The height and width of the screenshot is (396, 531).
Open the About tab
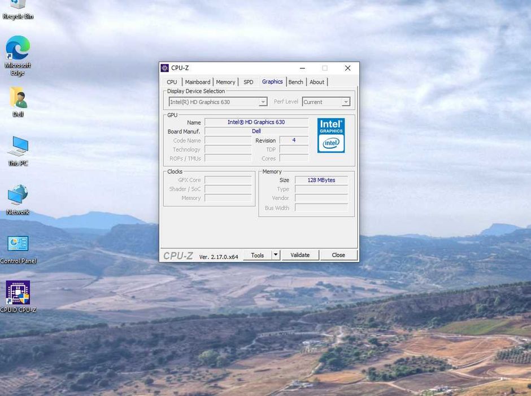317,82
